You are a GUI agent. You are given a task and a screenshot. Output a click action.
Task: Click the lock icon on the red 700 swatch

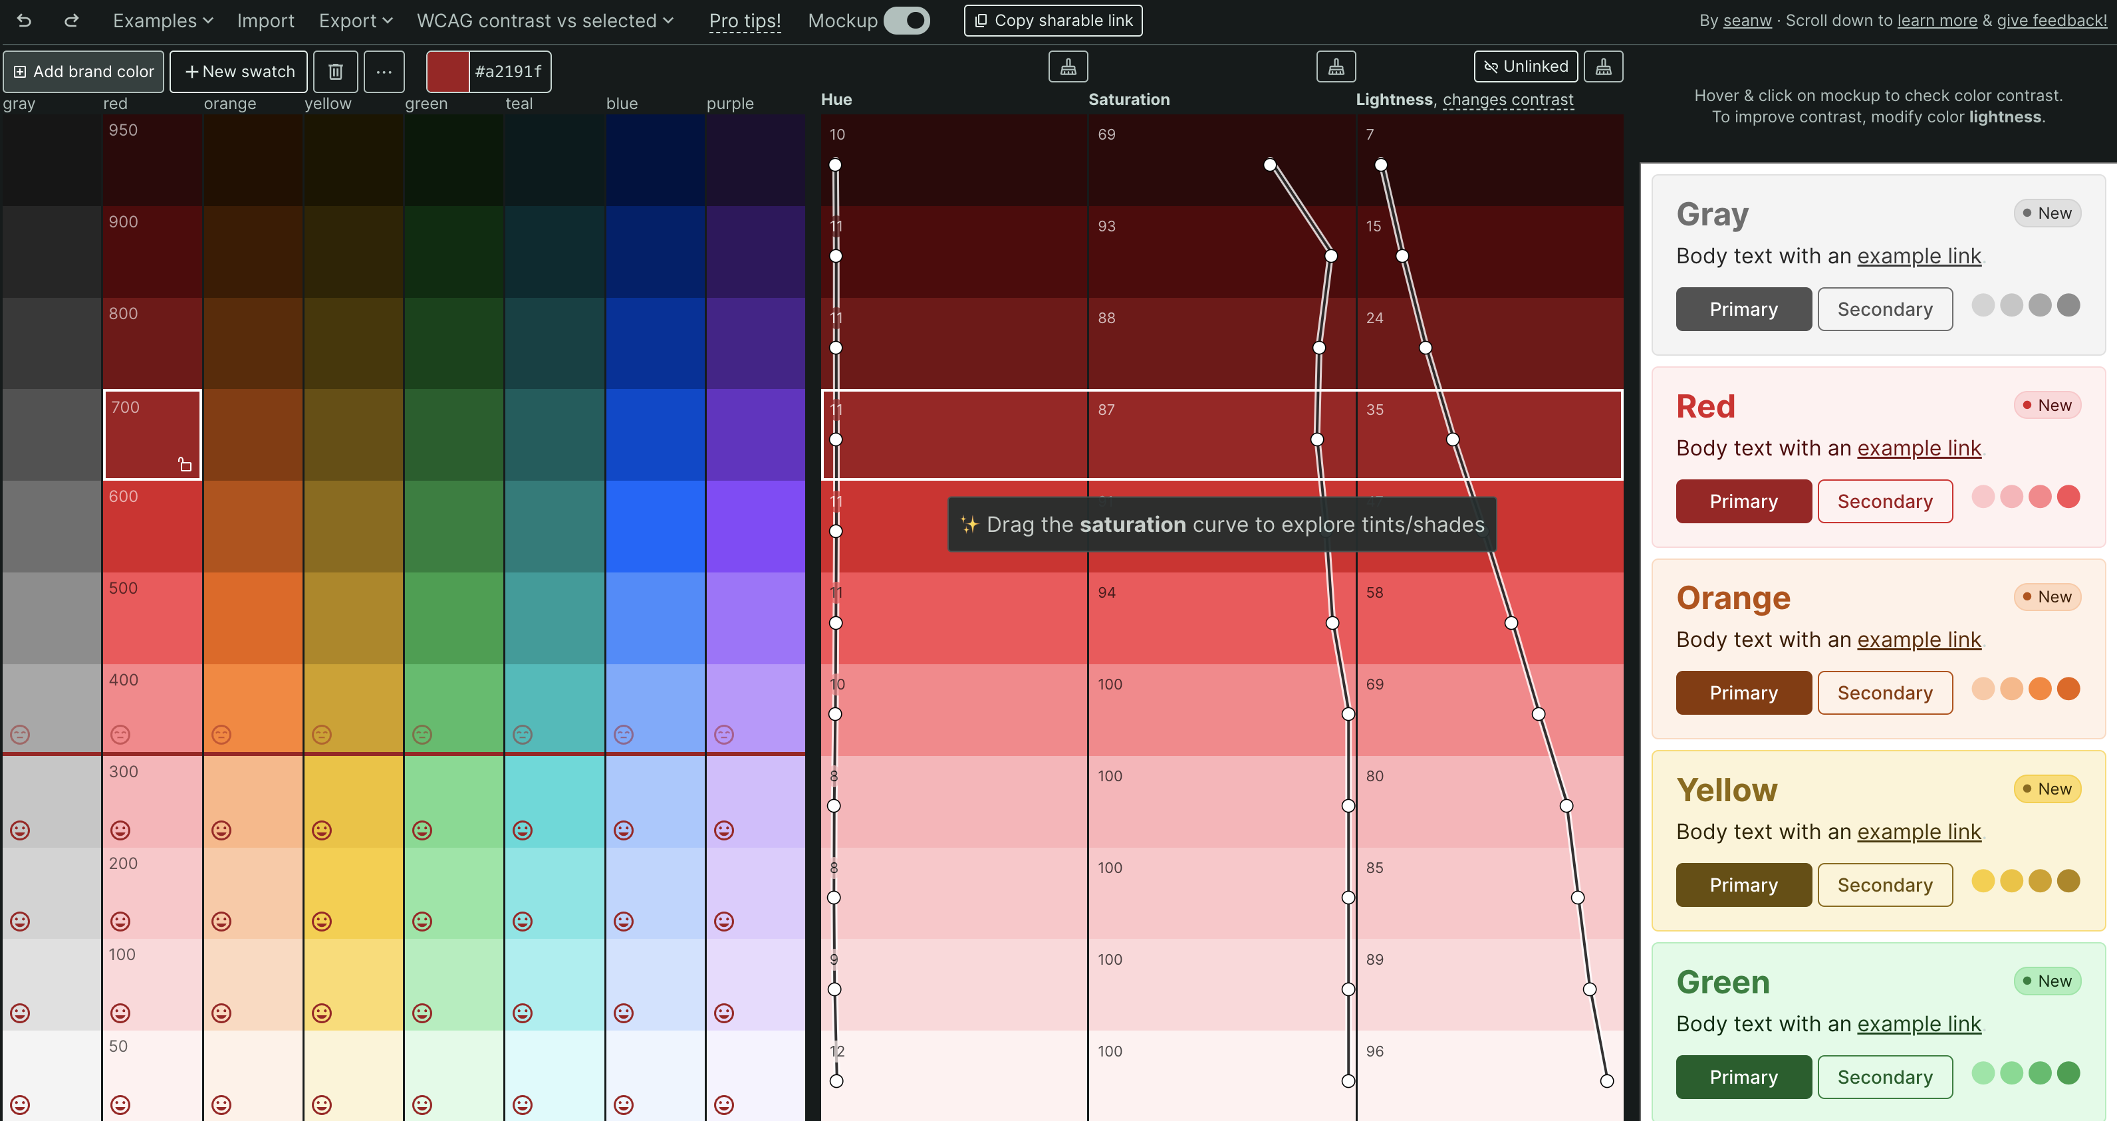point(185,465)
